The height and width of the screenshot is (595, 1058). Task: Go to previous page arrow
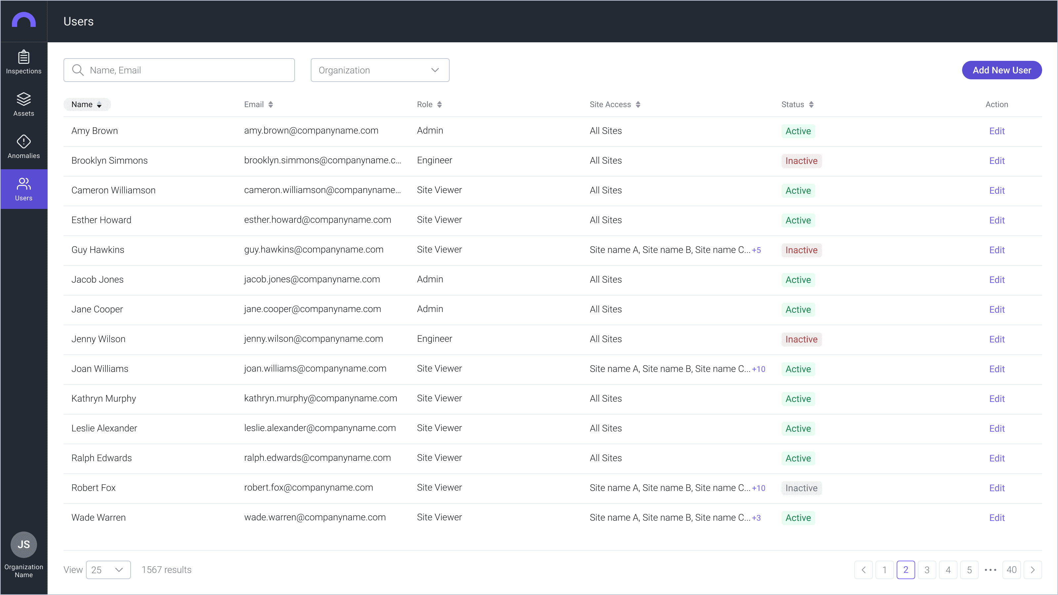pyautogui.click(x=863, y=570)
